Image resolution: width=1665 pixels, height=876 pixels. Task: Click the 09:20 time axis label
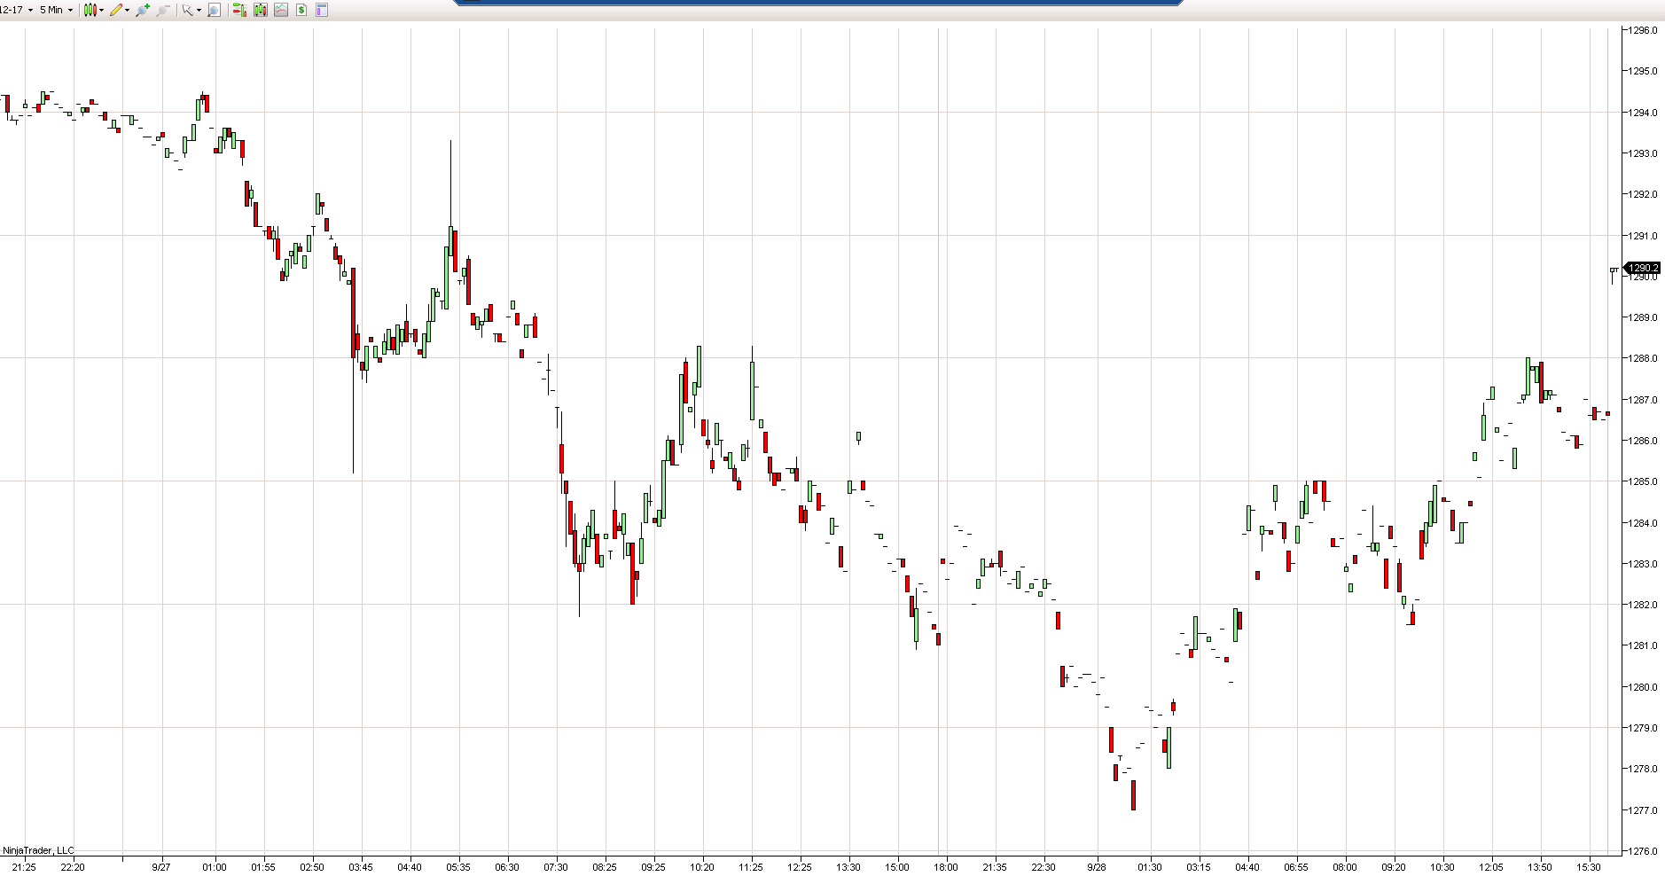coord(1394,867)
